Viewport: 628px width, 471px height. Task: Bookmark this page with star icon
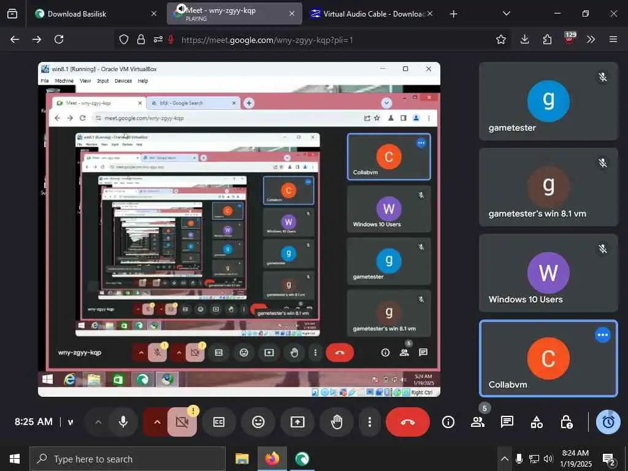pyautogui.click(x=500, y=39)
